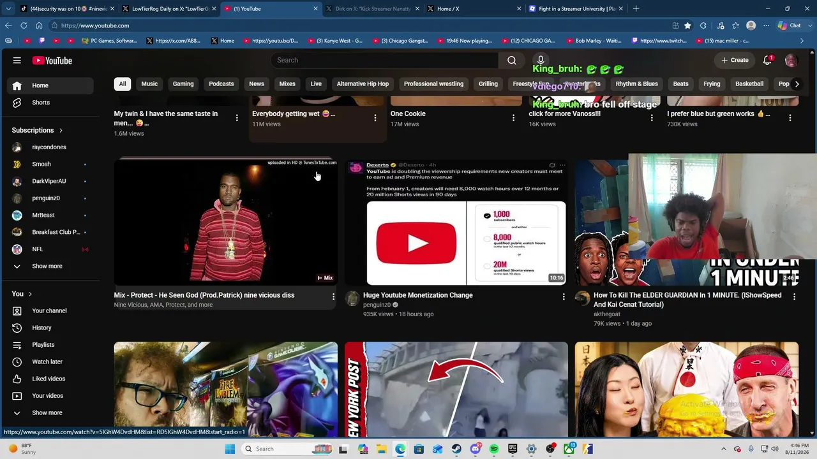Open the New York Post video thumbnail
Image resolution: width=817 pixels, height=459 pixels.
[456, 389]
